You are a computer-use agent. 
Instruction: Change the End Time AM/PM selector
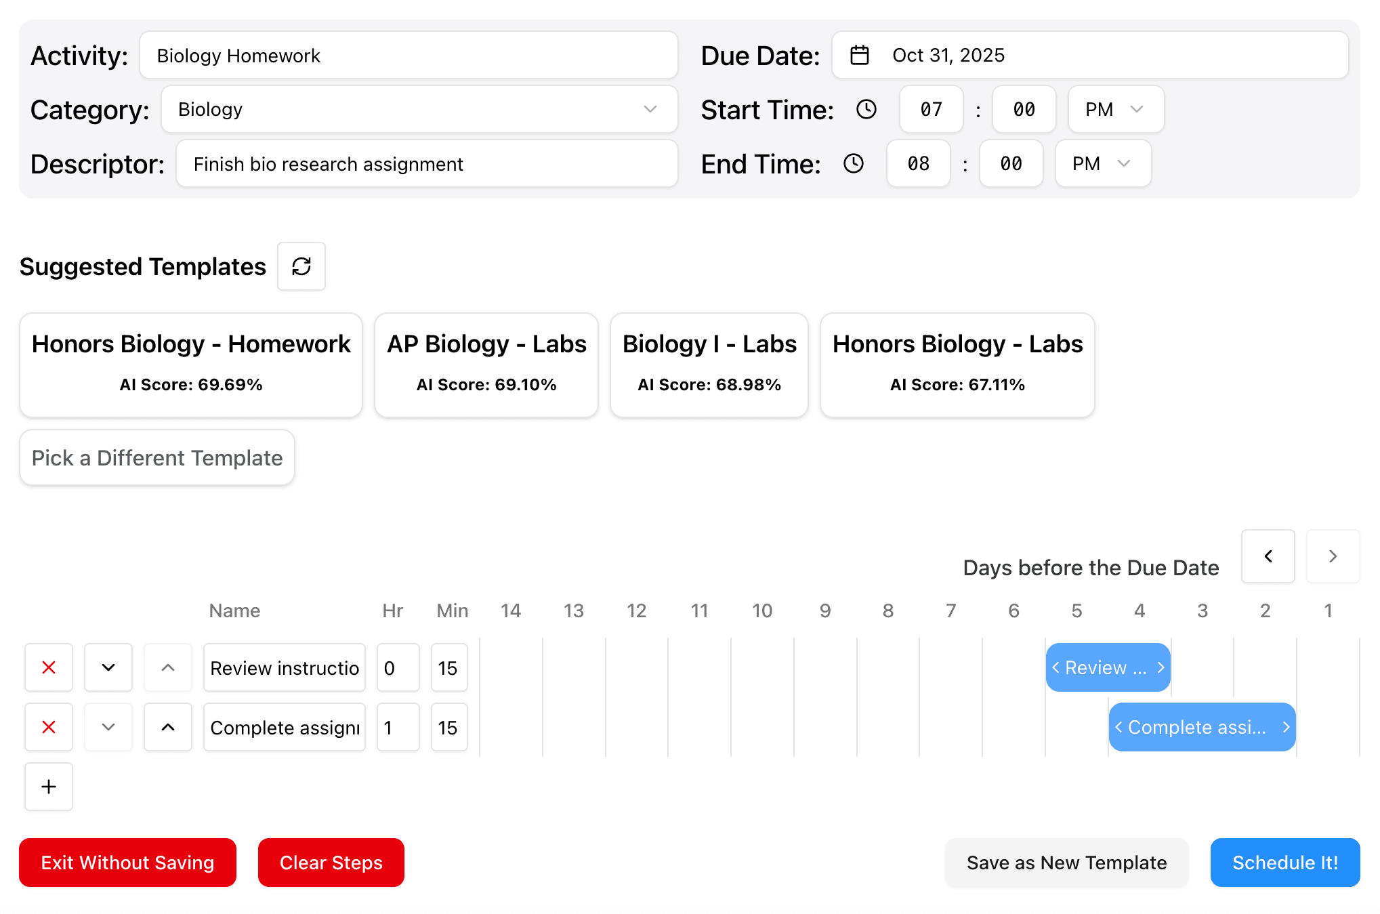click(x=1102, y=163)
